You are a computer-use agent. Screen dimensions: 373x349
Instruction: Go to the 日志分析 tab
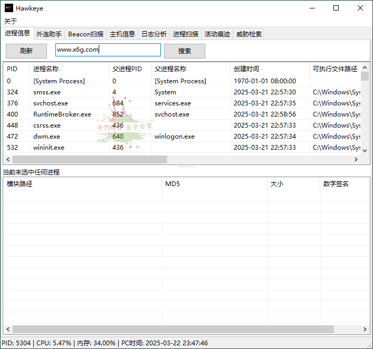tap(154, 34)
